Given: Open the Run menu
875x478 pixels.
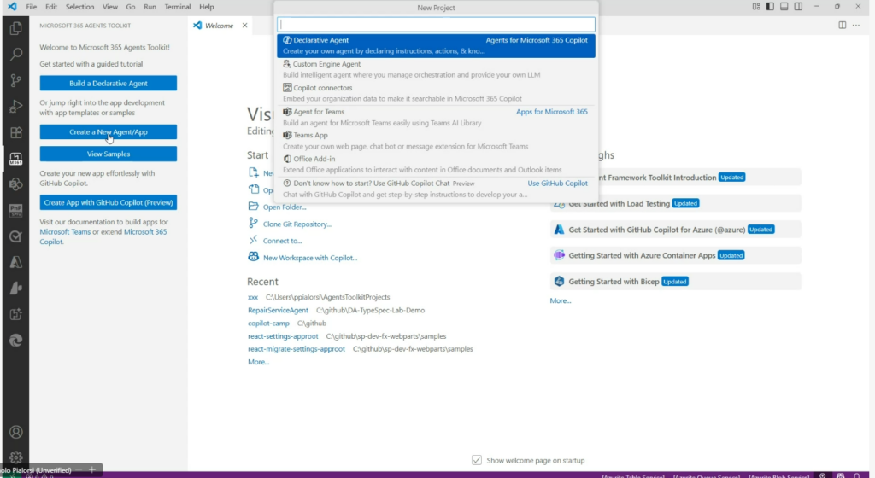Looking at the screenshot, I should (150, 7).
